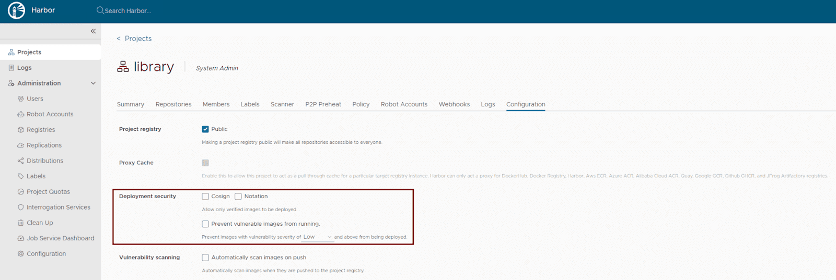This screenshot has width=836, height=280.
Task: Click the Project Quotas sidebar icon
Action: pyautogui.click(x=21, y=192)
